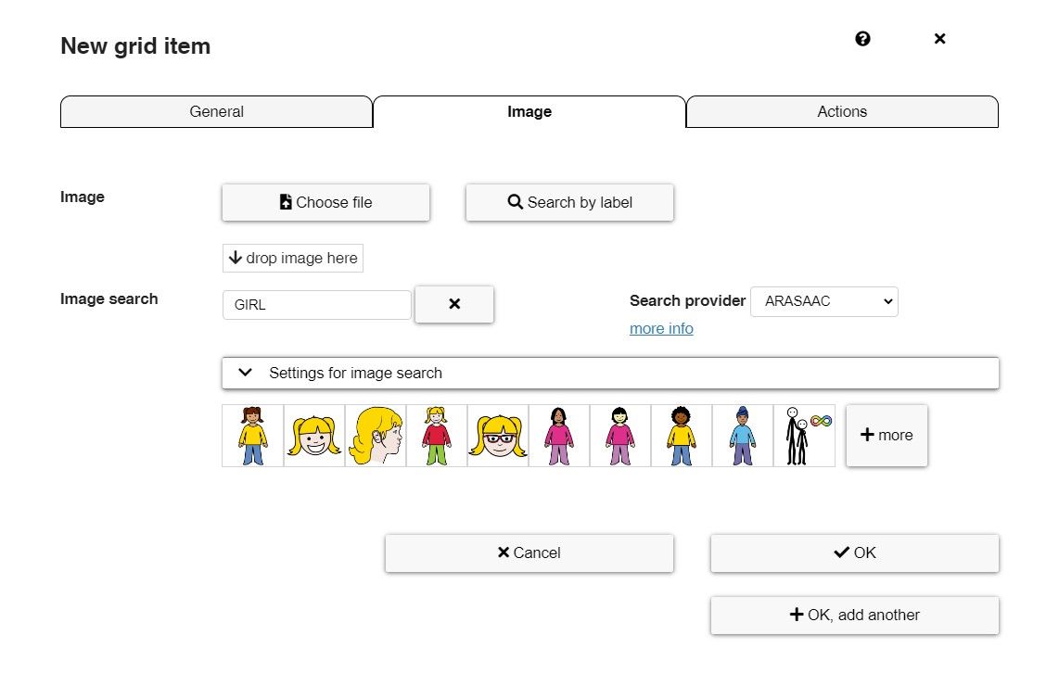Open the Actions tab
1059x673 pixels.
[841, 111]
